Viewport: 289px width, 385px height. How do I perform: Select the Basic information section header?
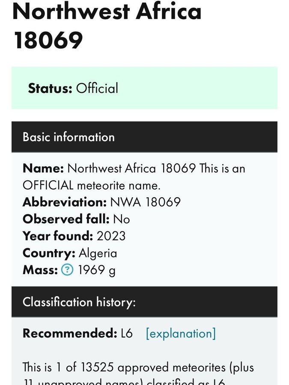(x=69, y=137)
